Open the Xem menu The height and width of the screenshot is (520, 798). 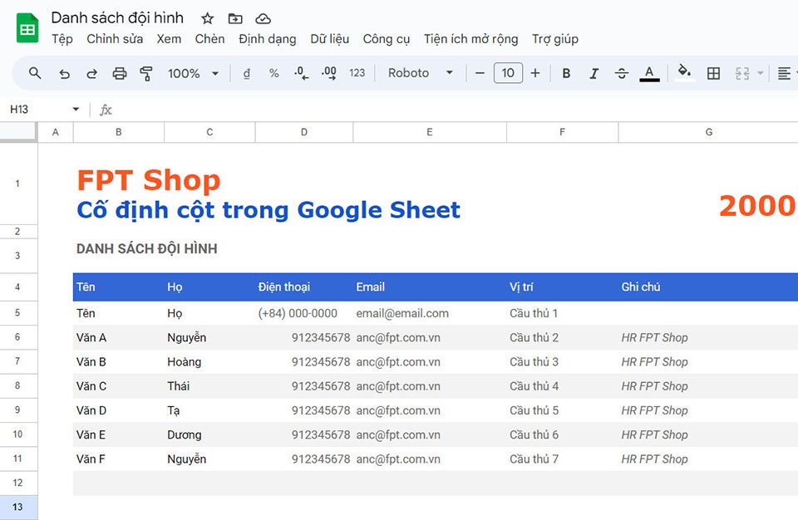169,39
